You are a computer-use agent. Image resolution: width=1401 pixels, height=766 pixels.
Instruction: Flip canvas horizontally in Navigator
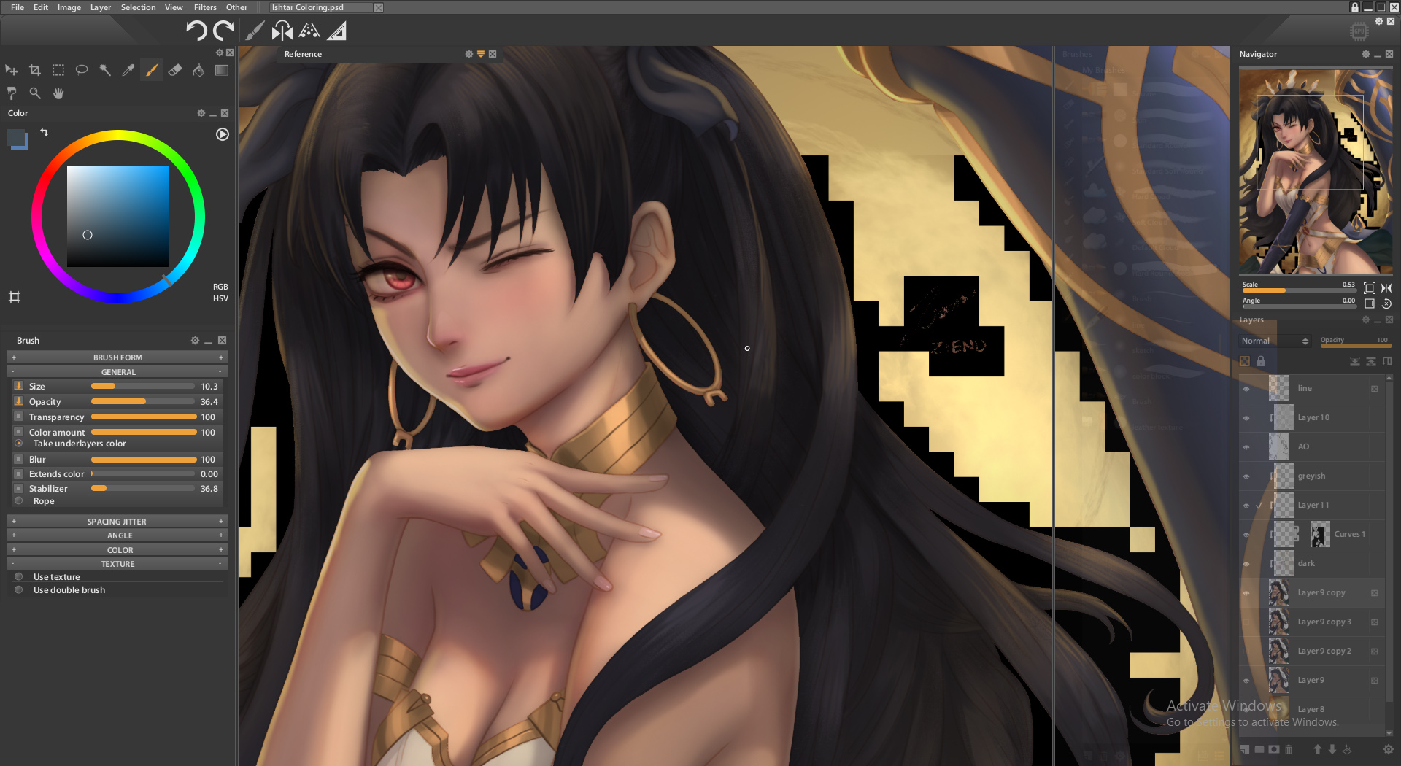tap(1386, 288)
